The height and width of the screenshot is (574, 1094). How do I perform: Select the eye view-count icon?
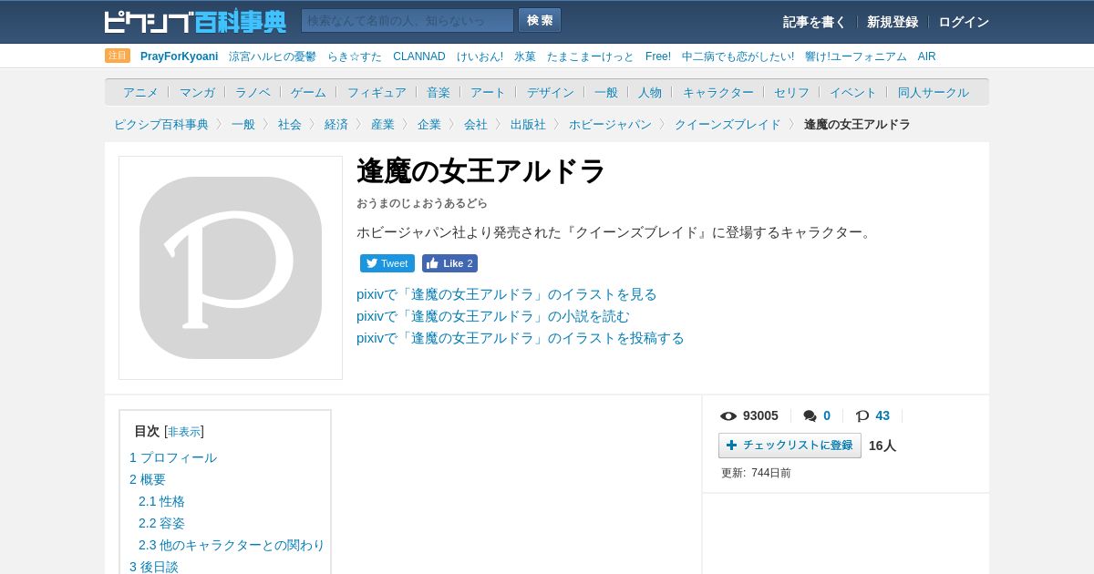point(728,415)
